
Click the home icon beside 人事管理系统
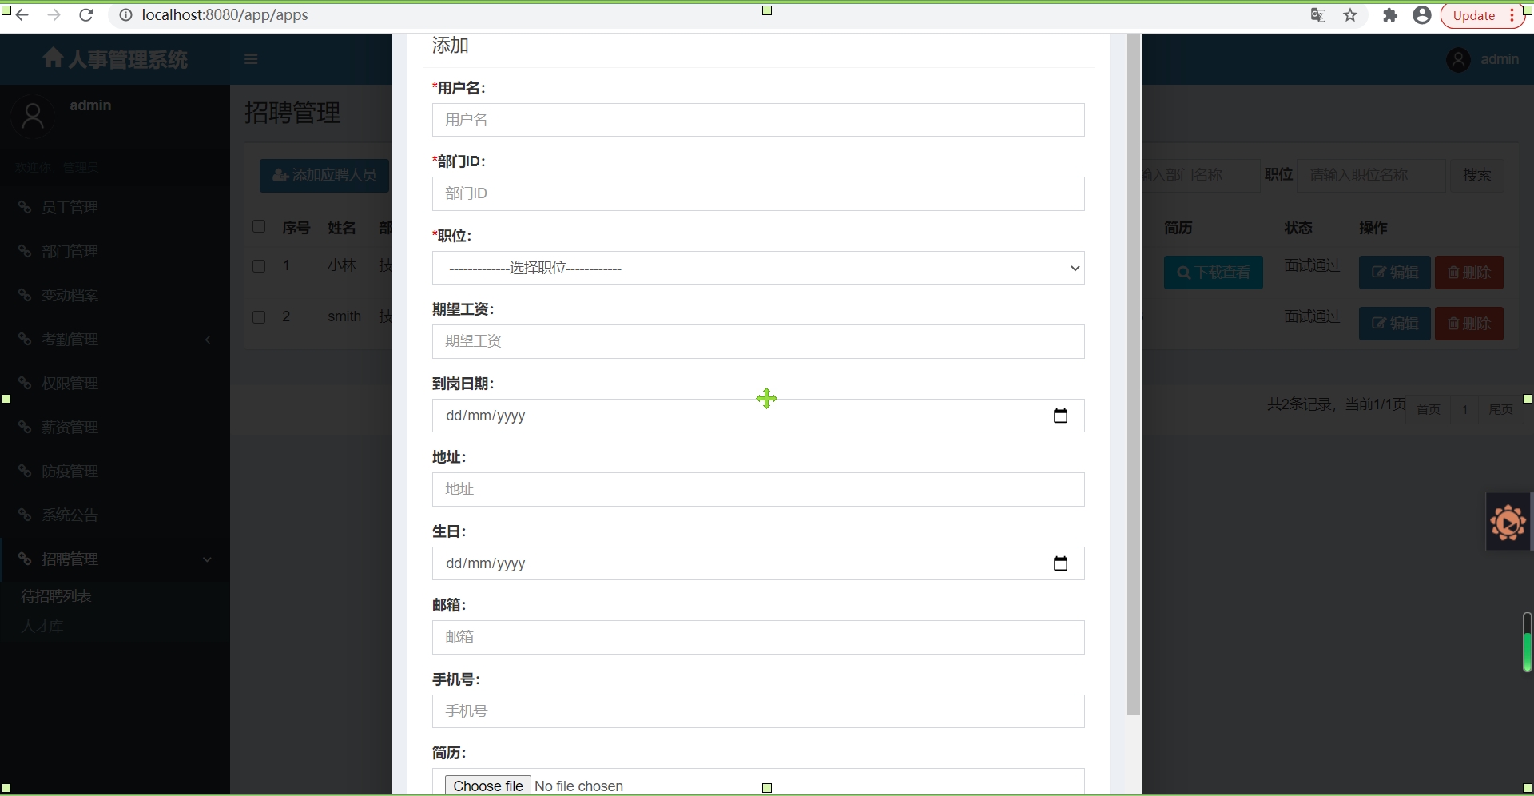(53, 58)
